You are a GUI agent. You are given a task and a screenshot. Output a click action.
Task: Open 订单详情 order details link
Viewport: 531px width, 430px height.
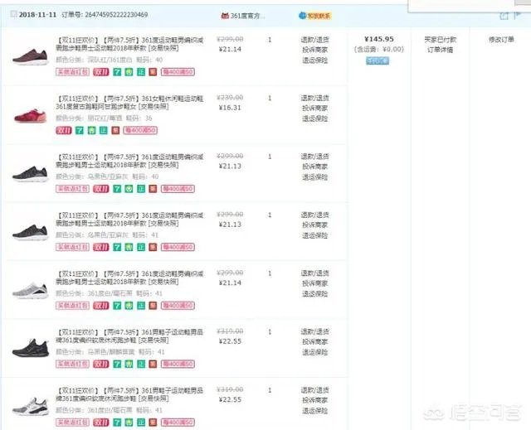[440, 50]
